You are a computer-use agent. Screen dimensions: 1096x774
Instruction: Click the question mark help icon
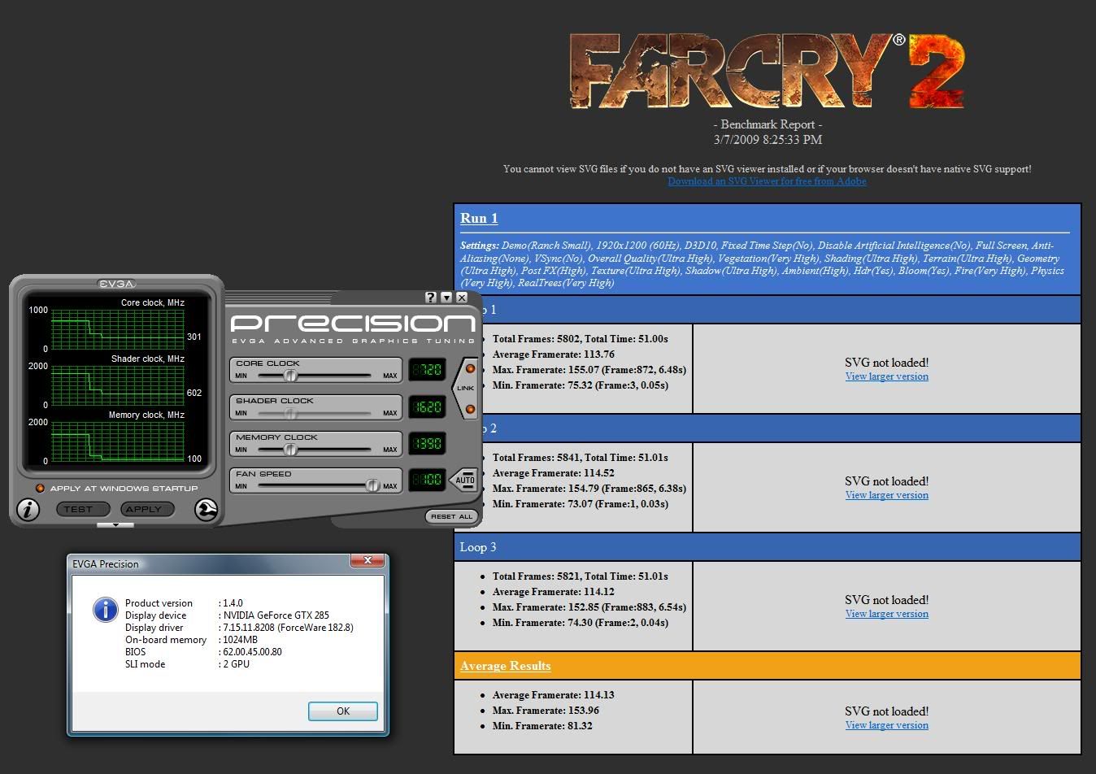coord(431,298)
